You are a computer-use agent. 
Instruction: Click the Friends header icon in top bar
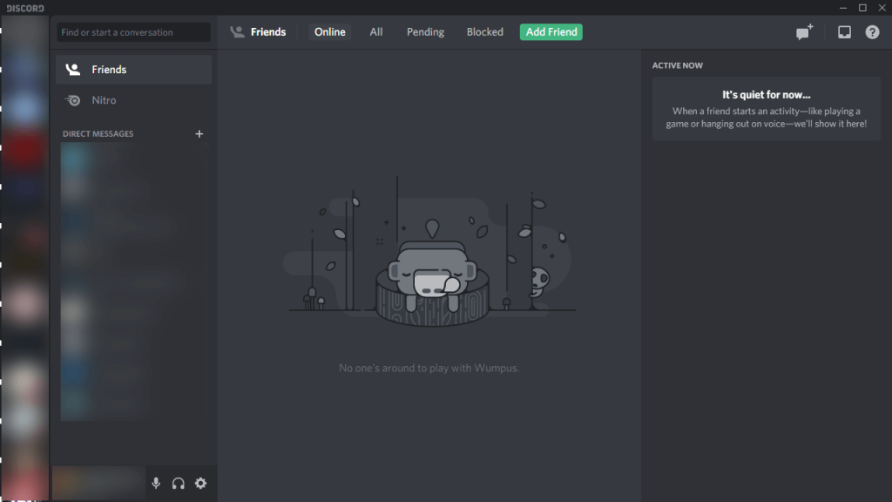(237, 32)
